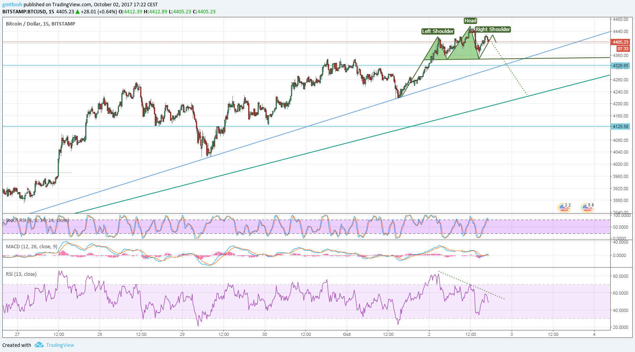Click the 50.0000 Stoch RSI axis label
This screenshot has height=352, width=635.
click(x=620, y=227)
